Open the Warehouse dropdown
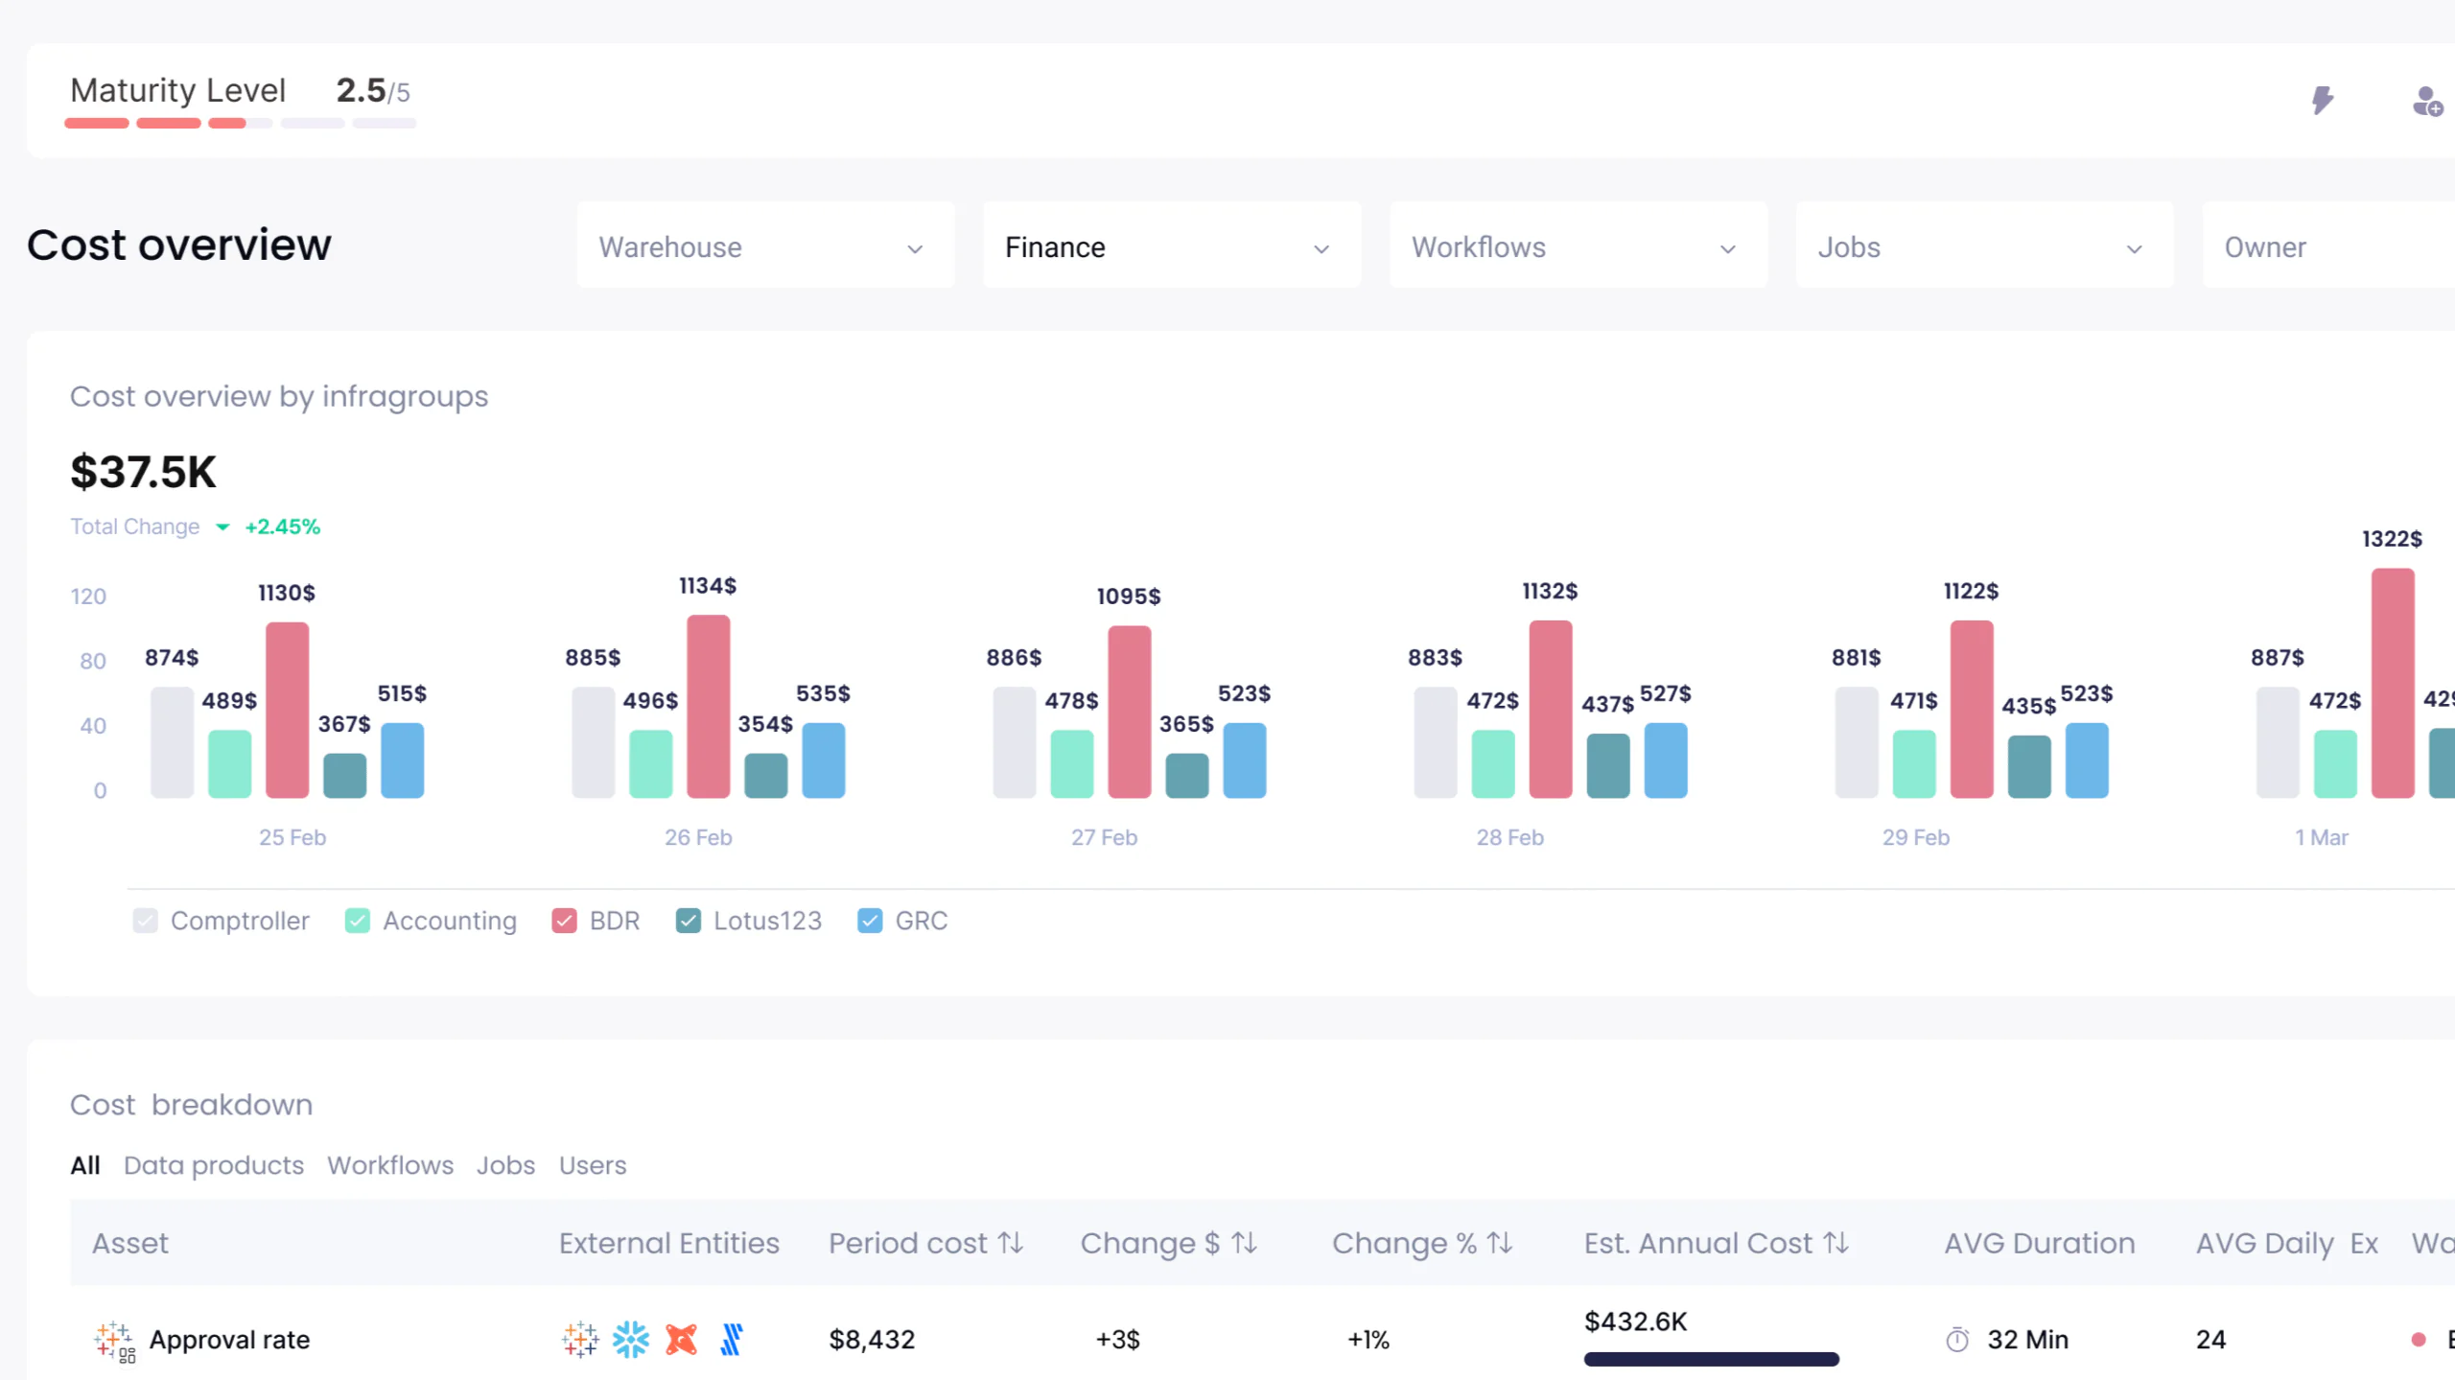2455x1380 pixels. pos(765,246)
